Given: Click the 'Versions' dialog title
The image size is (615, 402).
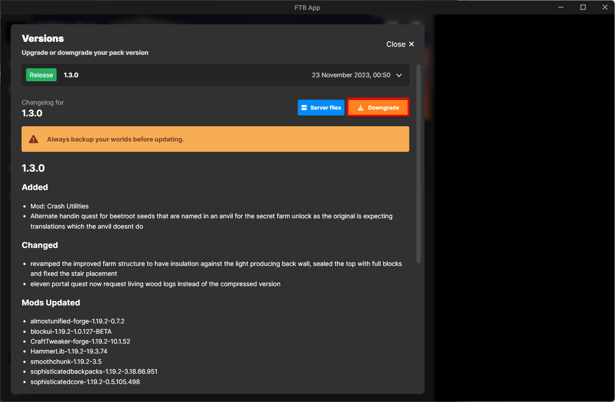Looking at the screenshot, I should pyautogui.click(x=43, y=39).
